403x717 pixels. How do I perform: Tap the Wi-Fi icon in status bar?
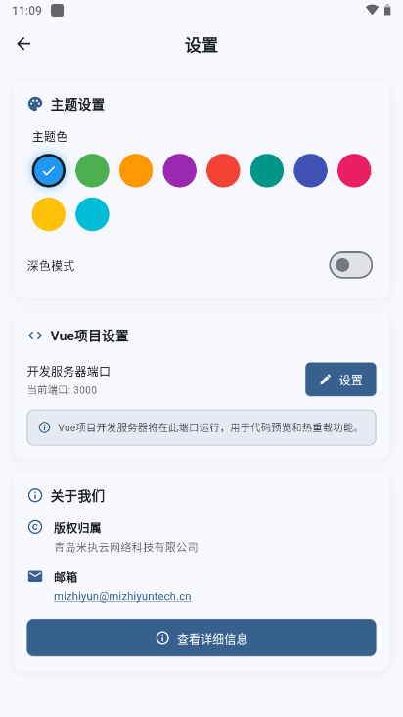(372, 10)
